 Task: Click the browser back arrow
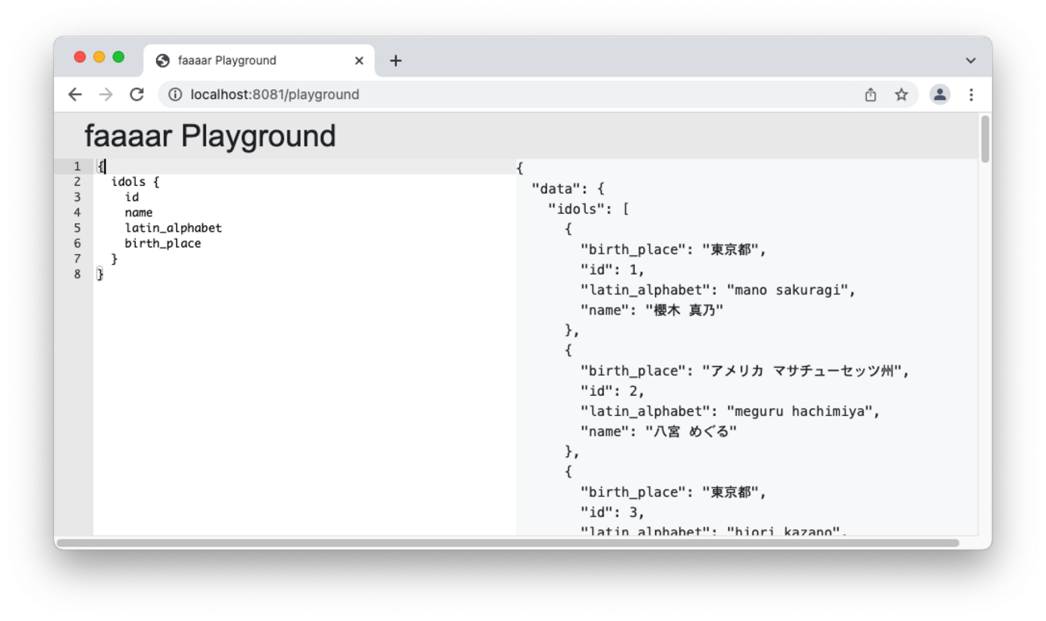coord(75,95)
